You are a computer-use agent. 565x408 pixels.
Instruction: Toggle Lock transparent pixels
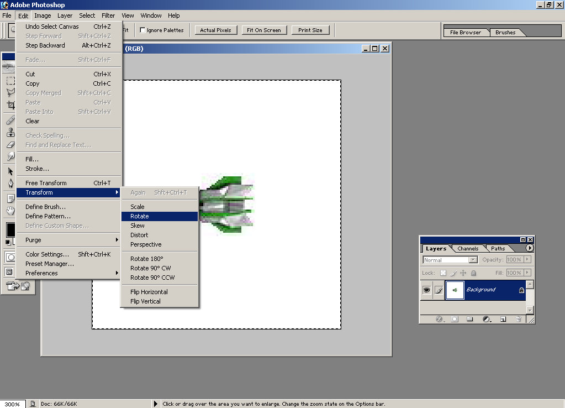[x=443, y=273]
